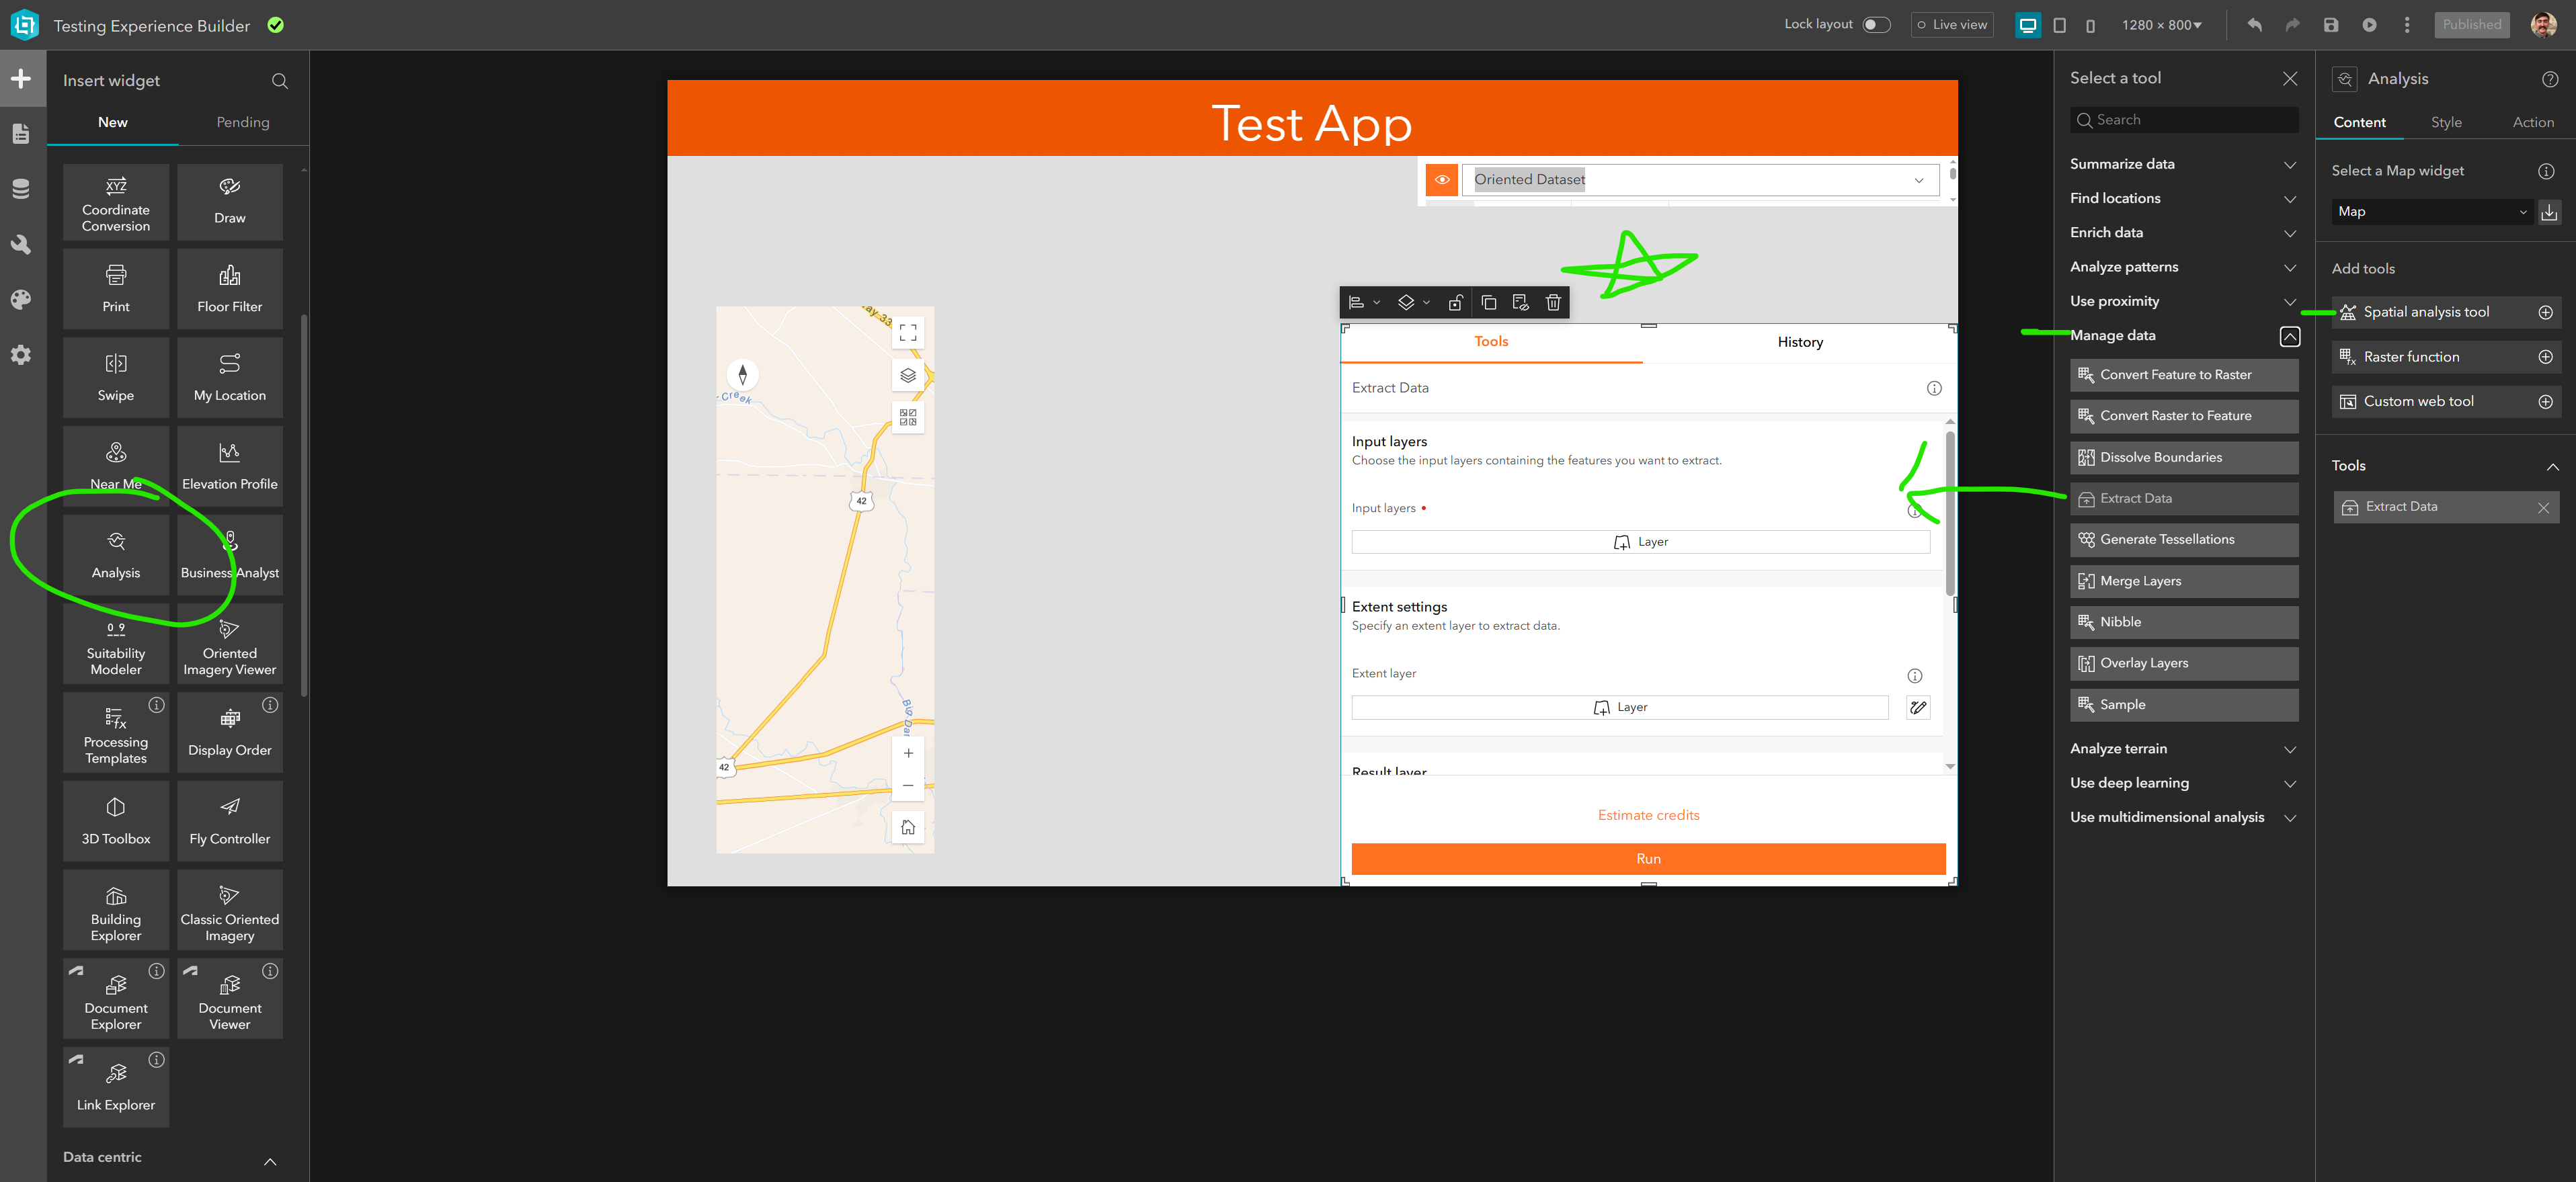The width and height of the screenshot is (2576, 1182).
Task: Click the duplicate icon in widget toolbar
Action: [x=1488, y=302]
